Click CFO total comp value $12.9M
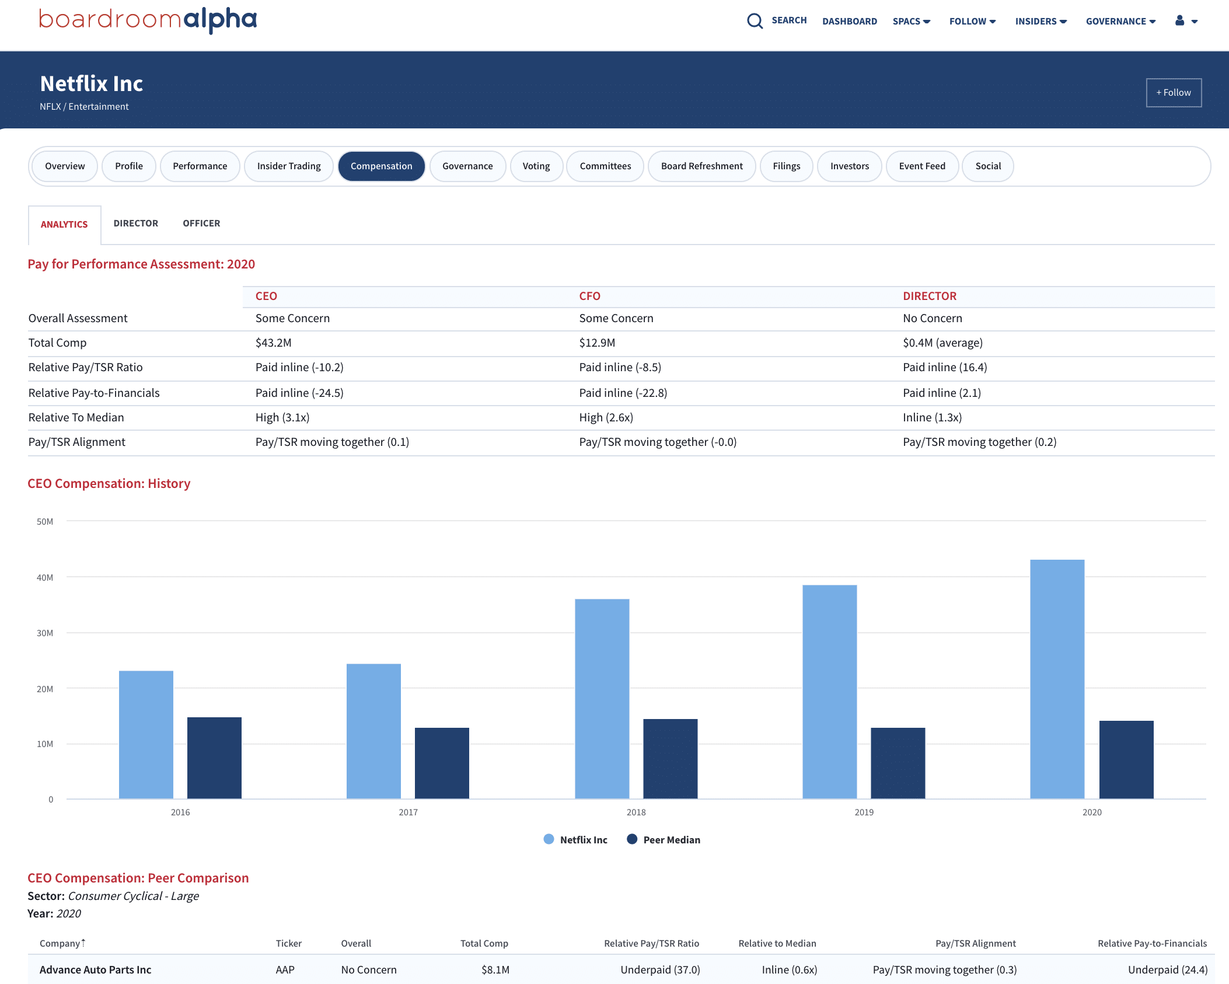Image resolution: width=1229 pixels, height=984 pixels. (x=597, y=343)
